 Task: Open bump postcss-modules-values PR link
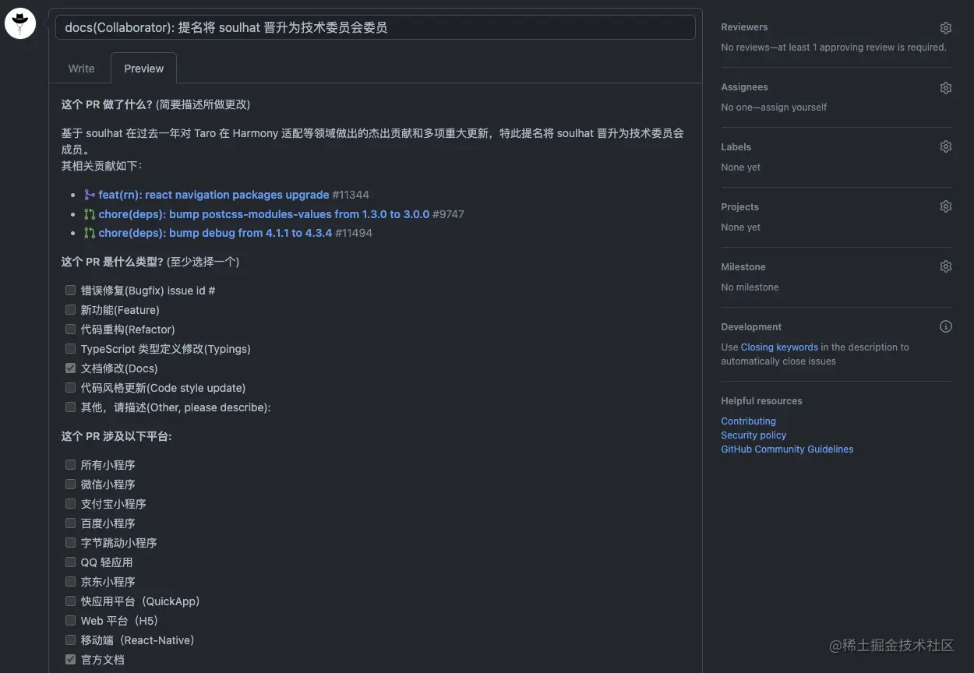pos(263,214)
